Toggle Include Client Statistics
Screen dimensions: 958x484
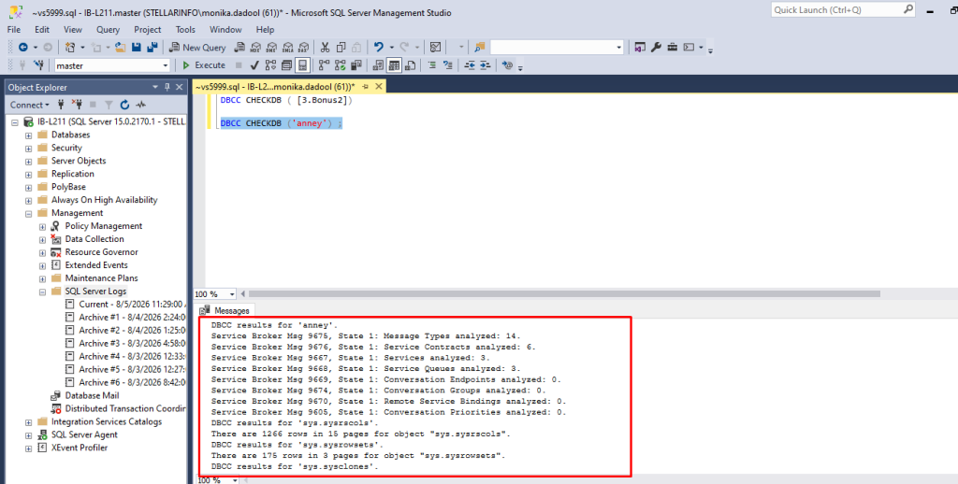tap(356, 65)
